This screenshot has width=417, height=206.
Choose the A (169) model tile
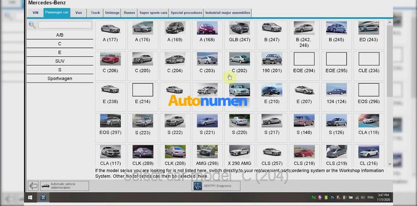click(175, 35)
